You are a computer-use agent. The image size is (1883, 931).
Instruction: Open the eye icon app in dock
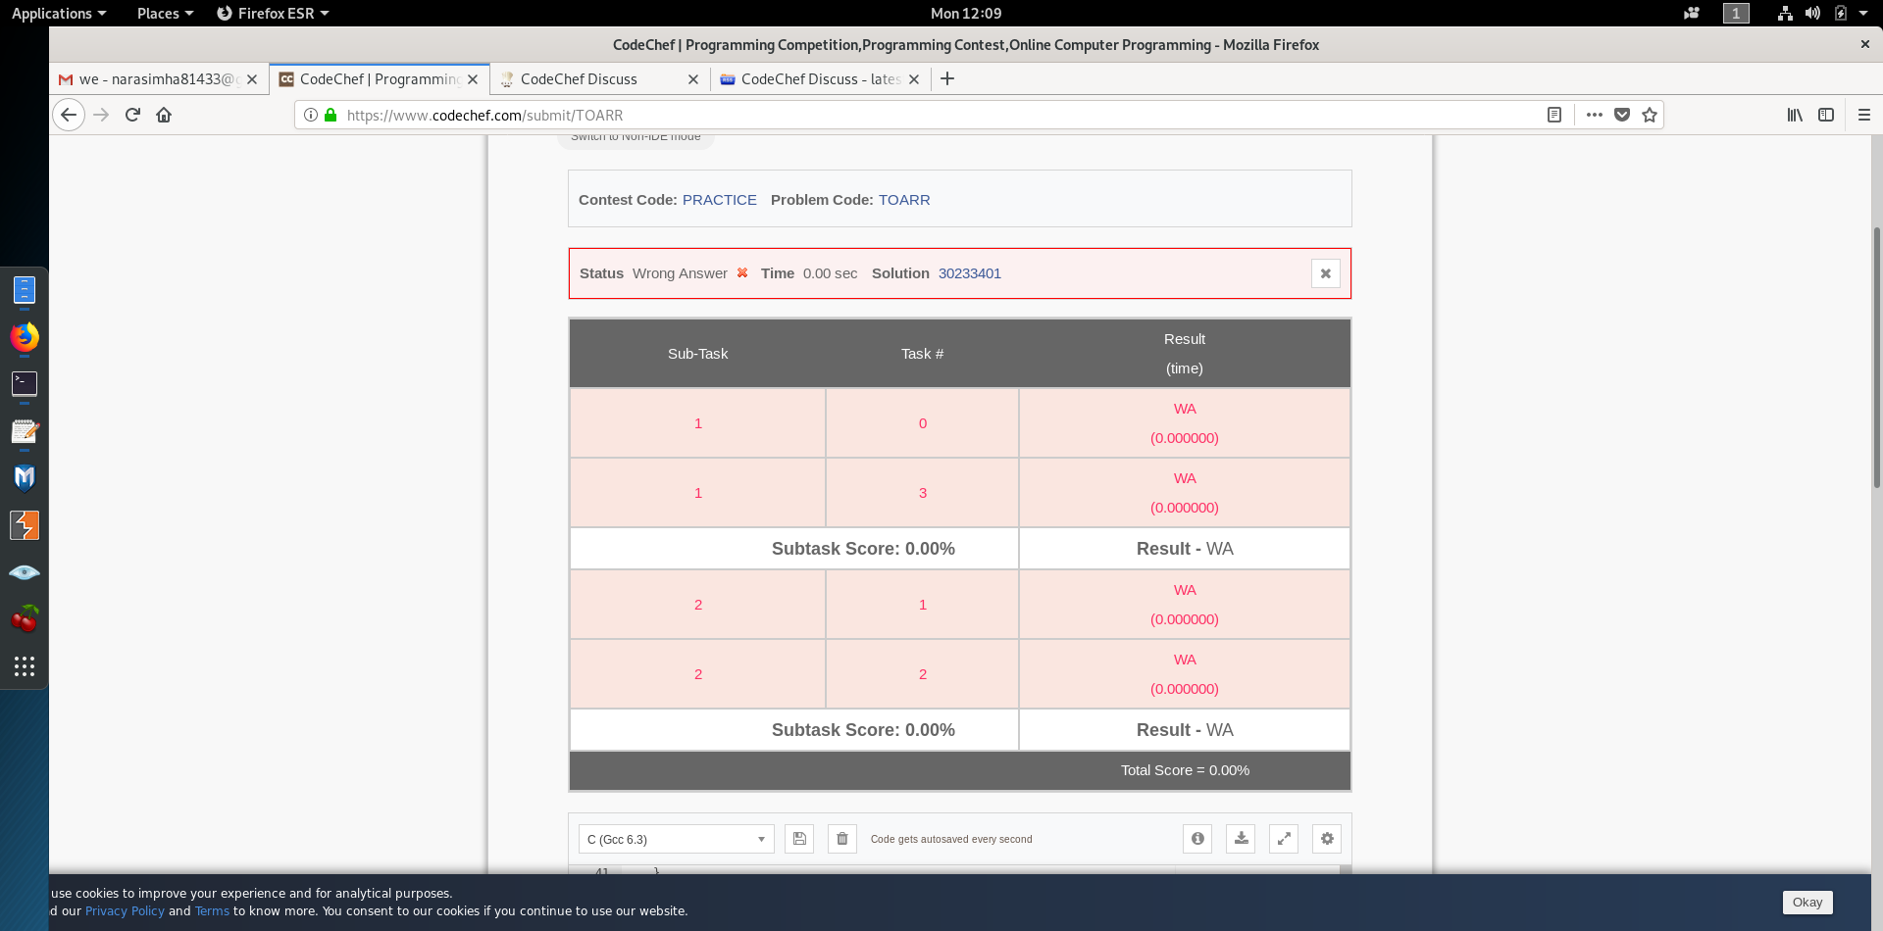coord(25,572)
